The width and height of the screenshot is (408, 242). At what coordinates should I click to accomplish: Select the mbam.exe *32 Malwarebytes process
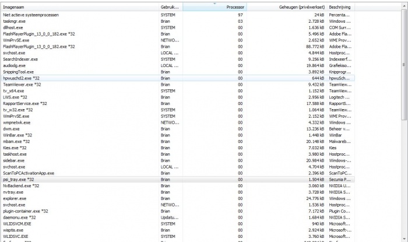[x=178, y=142]
